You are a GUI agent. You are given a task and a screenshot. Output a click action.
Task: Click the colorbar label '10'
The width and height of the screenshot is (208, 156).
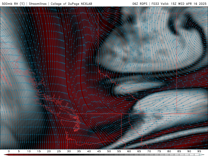[29, 151]
